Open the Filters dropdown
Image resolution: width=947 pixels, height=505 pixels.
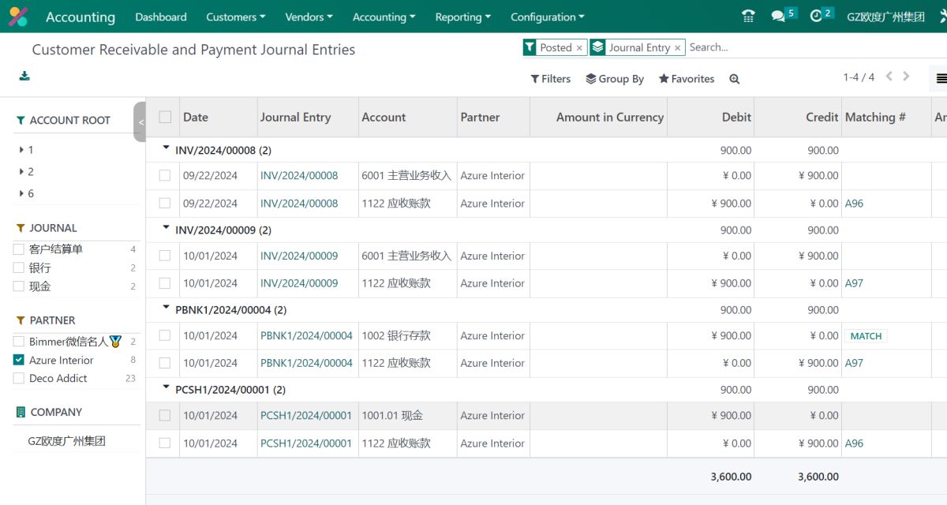click(x=551, y=79)
